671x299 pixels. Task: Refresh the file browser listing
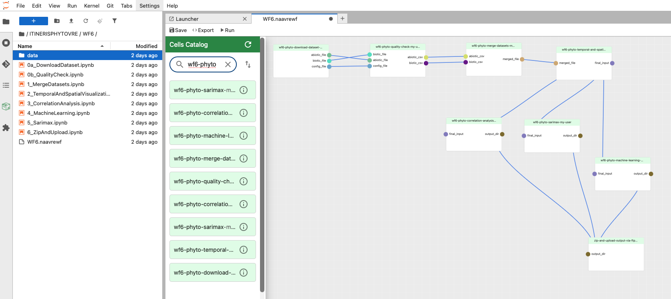click(x=86, y=21)
